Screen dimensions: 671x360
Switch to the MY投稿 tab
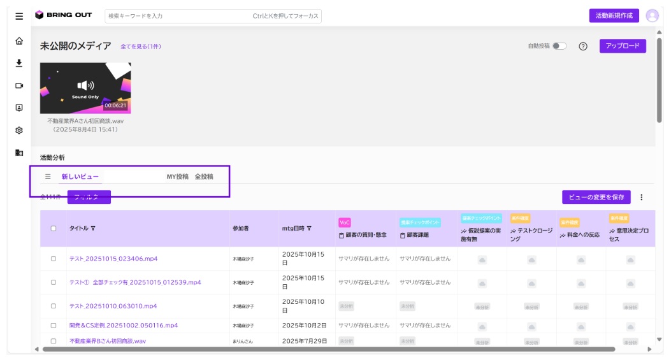point(178,176)
